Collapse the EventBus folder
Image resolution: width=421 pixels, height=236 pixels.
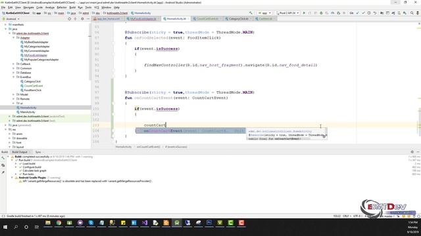pos(14,77)
